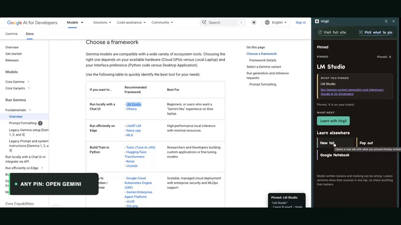Collapse the Fundamentals section
The image size is (401, 225).
tap(30, 110)
